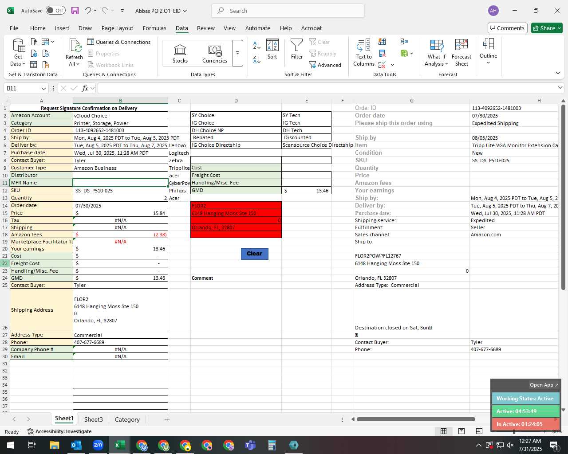Switch to the Home tab

pyautogui.click(x=38, y=28)
